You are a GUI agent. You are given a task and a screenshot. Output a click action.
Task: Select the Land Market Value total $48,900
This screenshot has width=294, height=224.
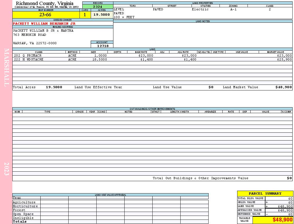point(284,87)
